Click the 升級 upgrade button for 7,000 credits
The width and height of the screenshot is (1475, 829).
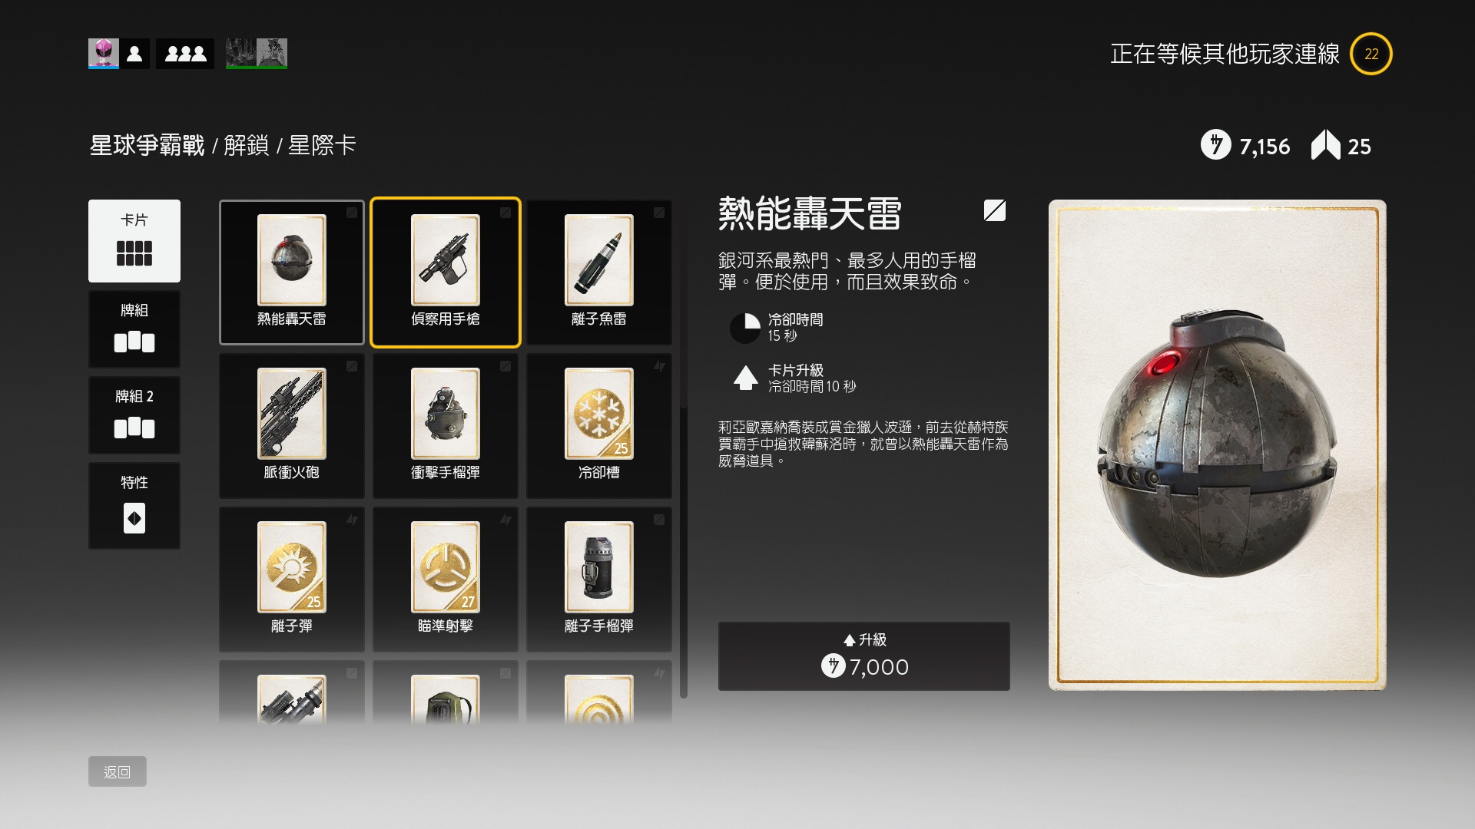(x=864, y=656)
